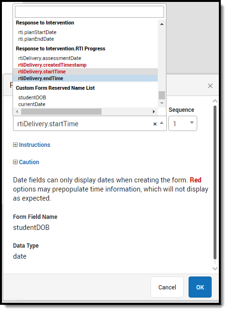Image resolution: width=228 pixels, height=312 pixels.
Task: Open the Sequence dropdown
Action: point(183,123)
